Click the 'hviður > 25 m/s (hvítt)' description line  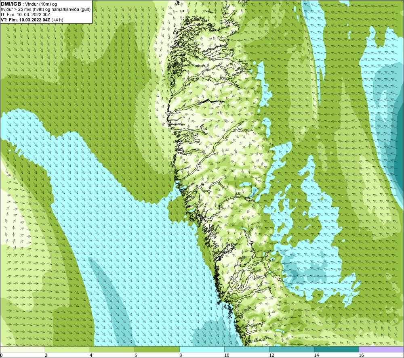[46, 10]
